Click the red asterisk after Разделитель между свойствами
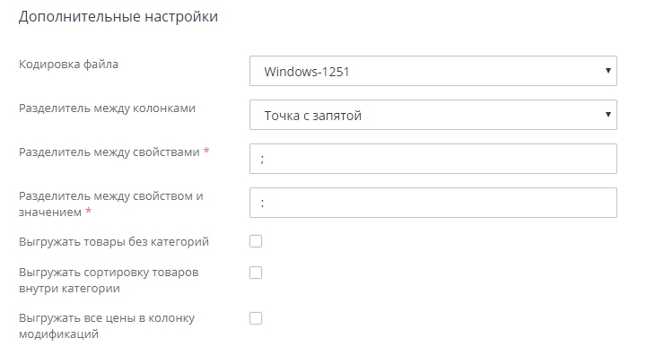The width and height of the screenshot is (664, 364). [206, 152]
